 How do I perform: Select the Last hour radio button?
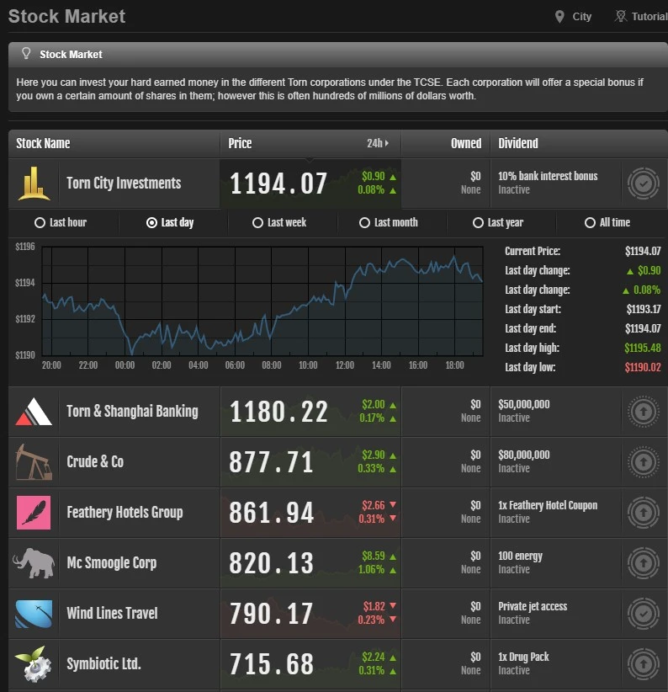pyautogui.click(x=40, y=223)
